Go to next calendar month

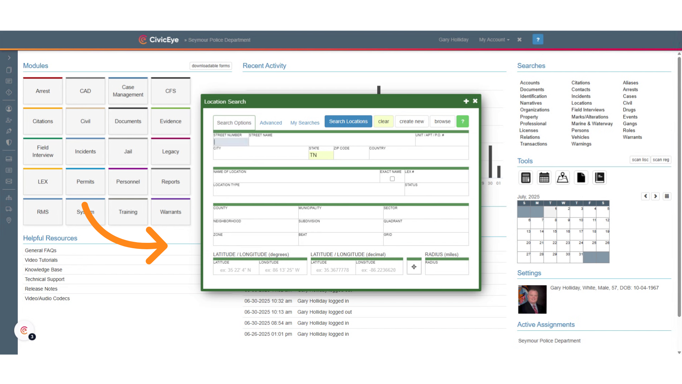tap(655, 196)
